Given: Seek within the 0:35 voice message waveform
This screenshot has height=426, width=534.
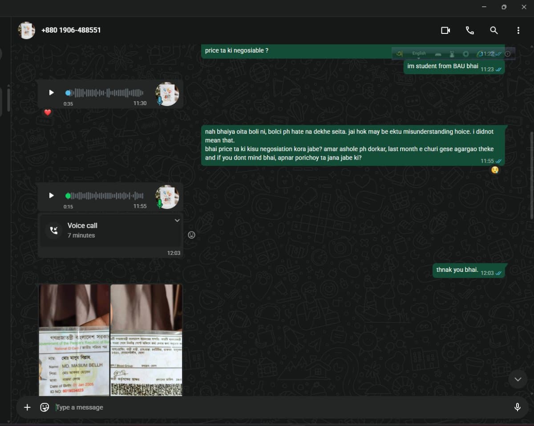Looking at the screenshot, I should [x=105, y=93].
